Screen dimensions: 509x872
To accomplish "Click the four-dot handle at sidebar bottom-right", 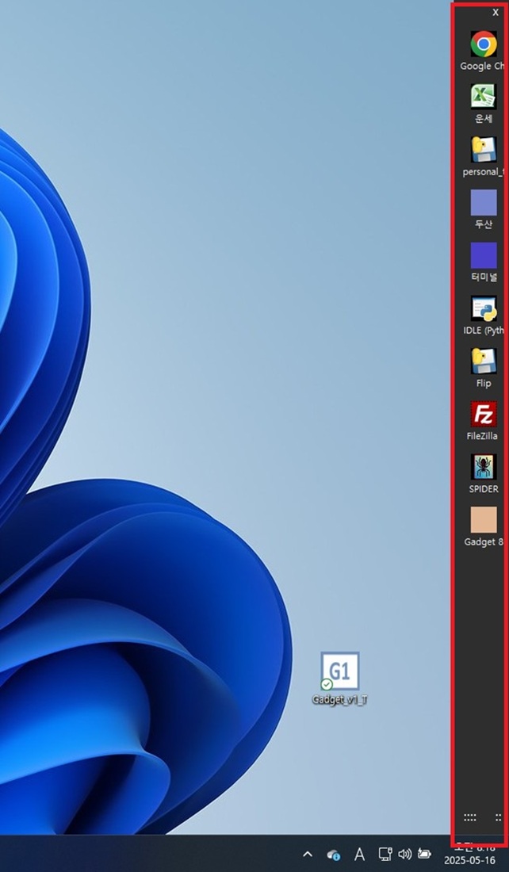I will pyautogui.click(x=499, y=817).
